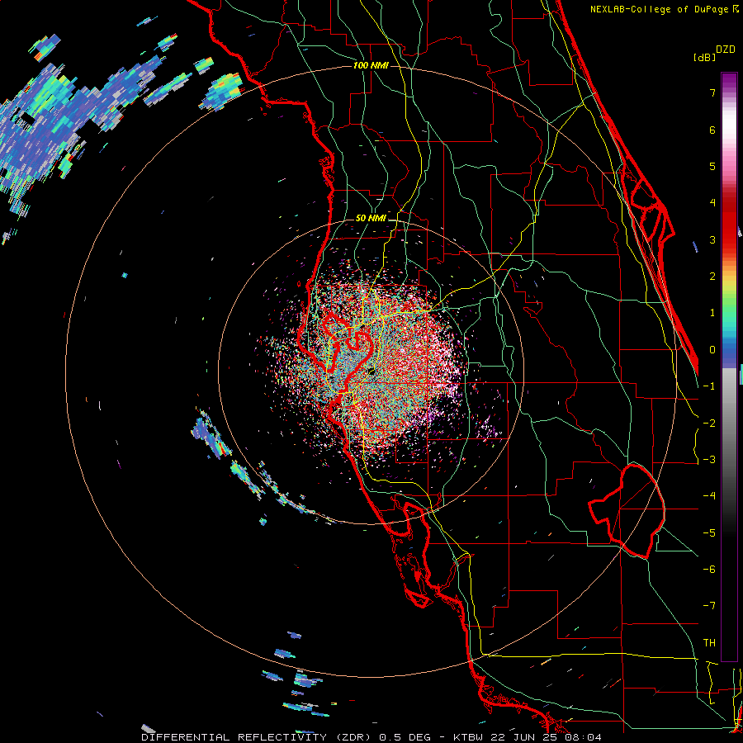Click the TH label on color scale
This screenshot has width=743, height=743.
pyautogui.click(x=709, y=643)
